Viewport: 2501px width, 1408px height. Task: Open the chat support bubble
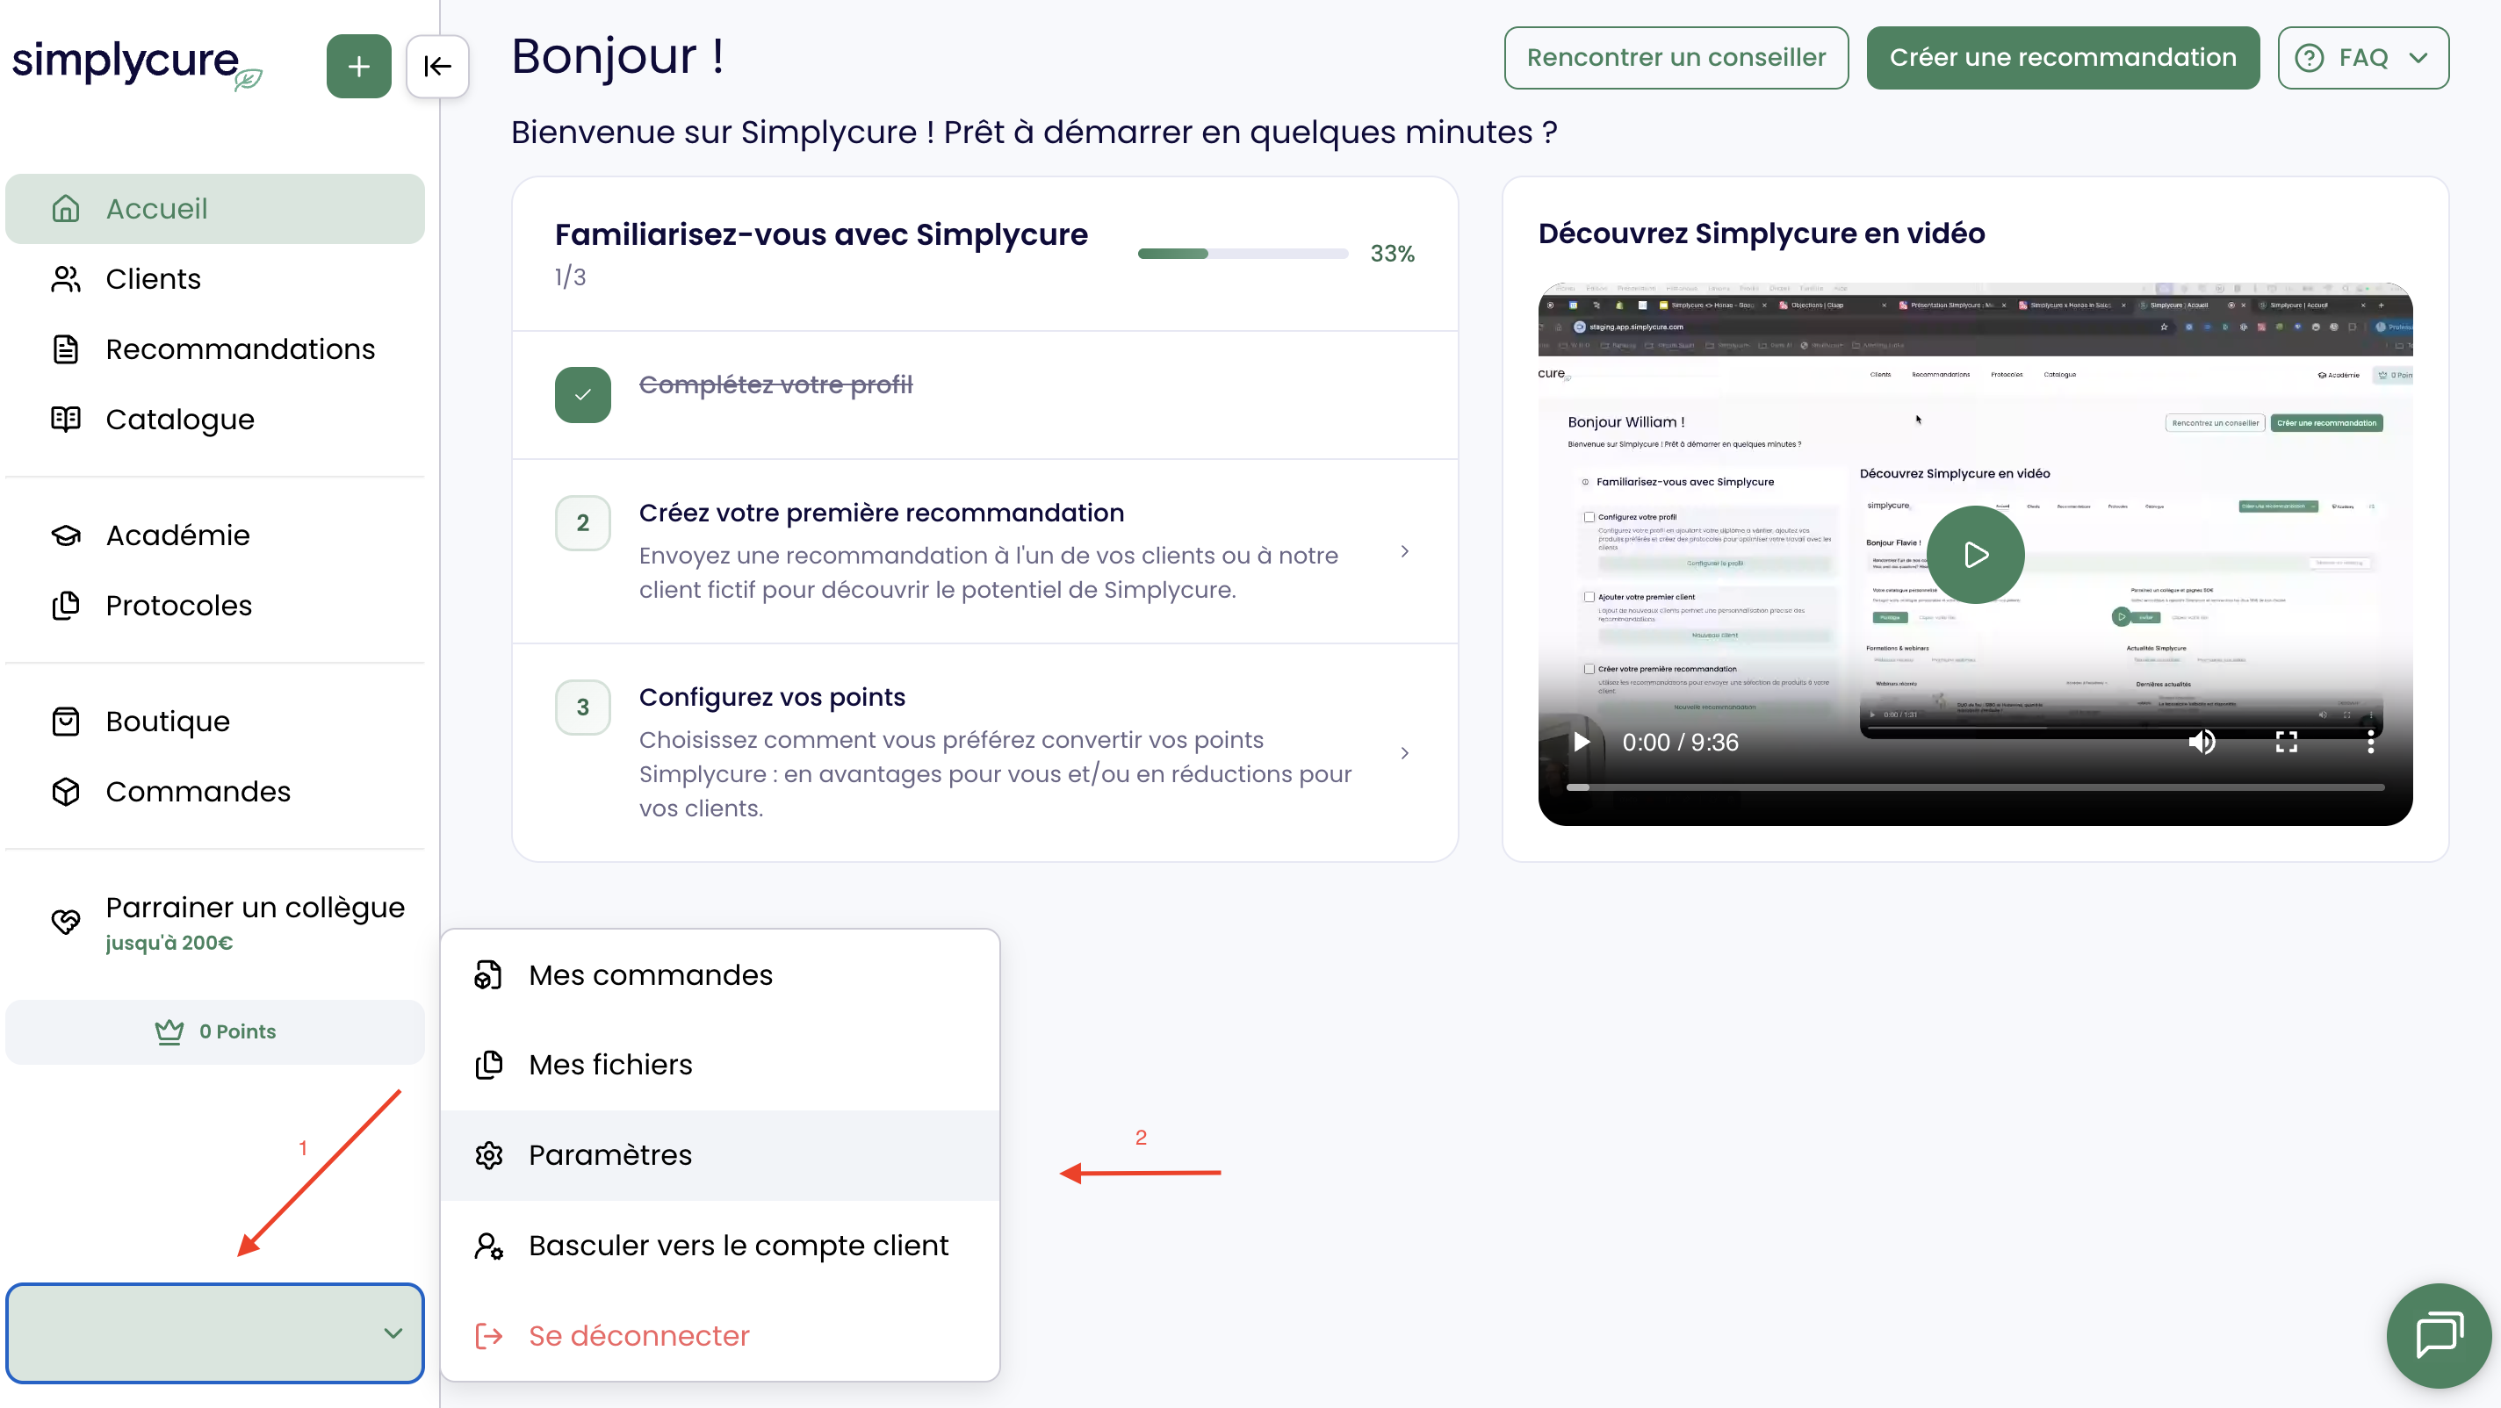click(2439, 1335)
